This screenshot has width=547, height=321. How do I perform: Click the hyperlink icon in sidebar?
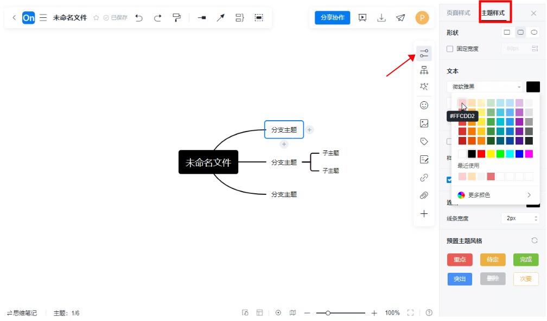tap(424, 178)
